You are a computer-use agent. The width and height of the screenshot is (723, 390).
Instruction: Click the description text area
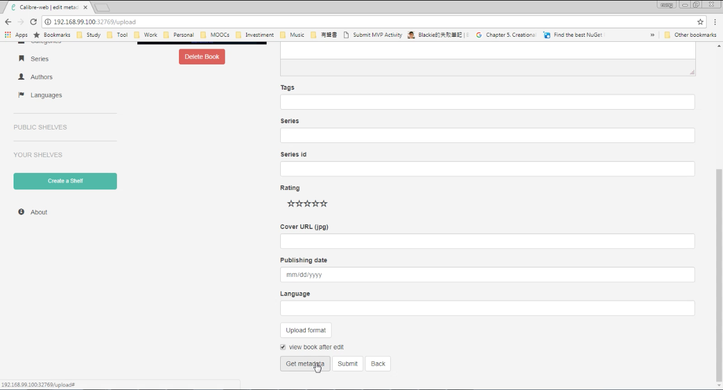487,50
